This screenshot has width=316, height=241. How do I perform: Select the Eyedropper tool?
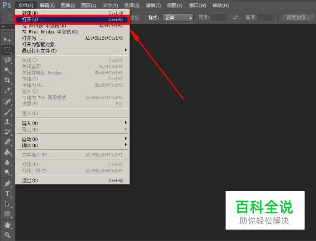tap(7, 90)
